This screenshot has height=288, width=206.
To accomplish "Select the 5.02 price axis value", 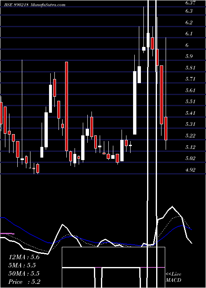I will 190,158.
